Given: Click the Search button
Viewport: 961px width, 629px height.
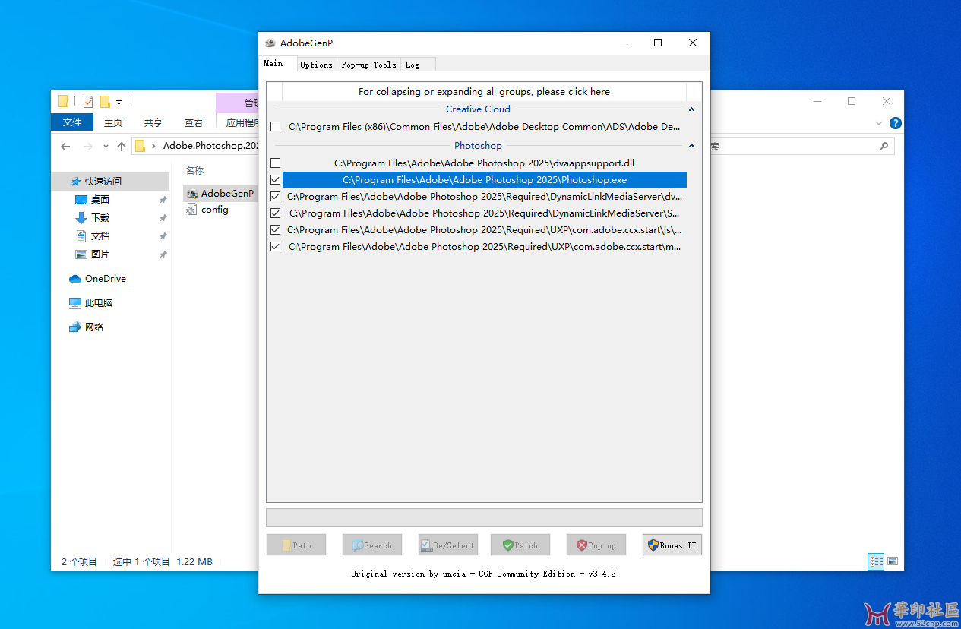Looking at the screenshot, I should click(371, 545).
